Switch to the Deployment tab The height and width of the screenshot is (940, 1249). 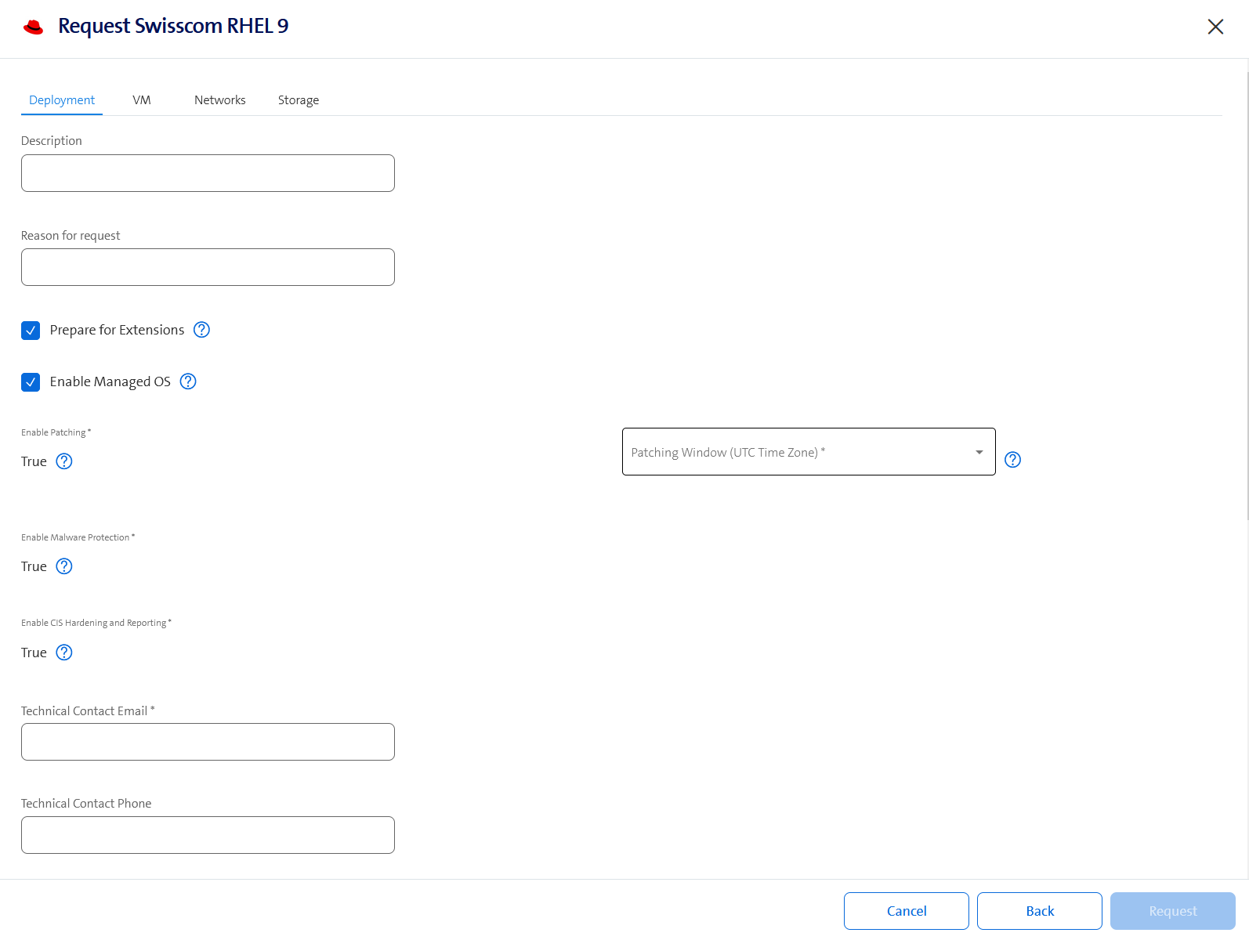(62, 100)
